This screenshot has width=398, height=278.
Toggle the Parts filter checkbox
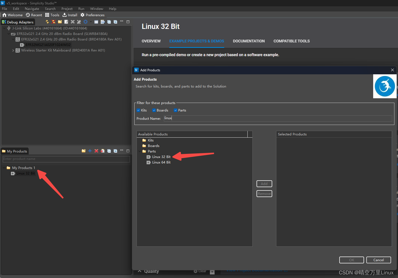click(x=175, y=110)
